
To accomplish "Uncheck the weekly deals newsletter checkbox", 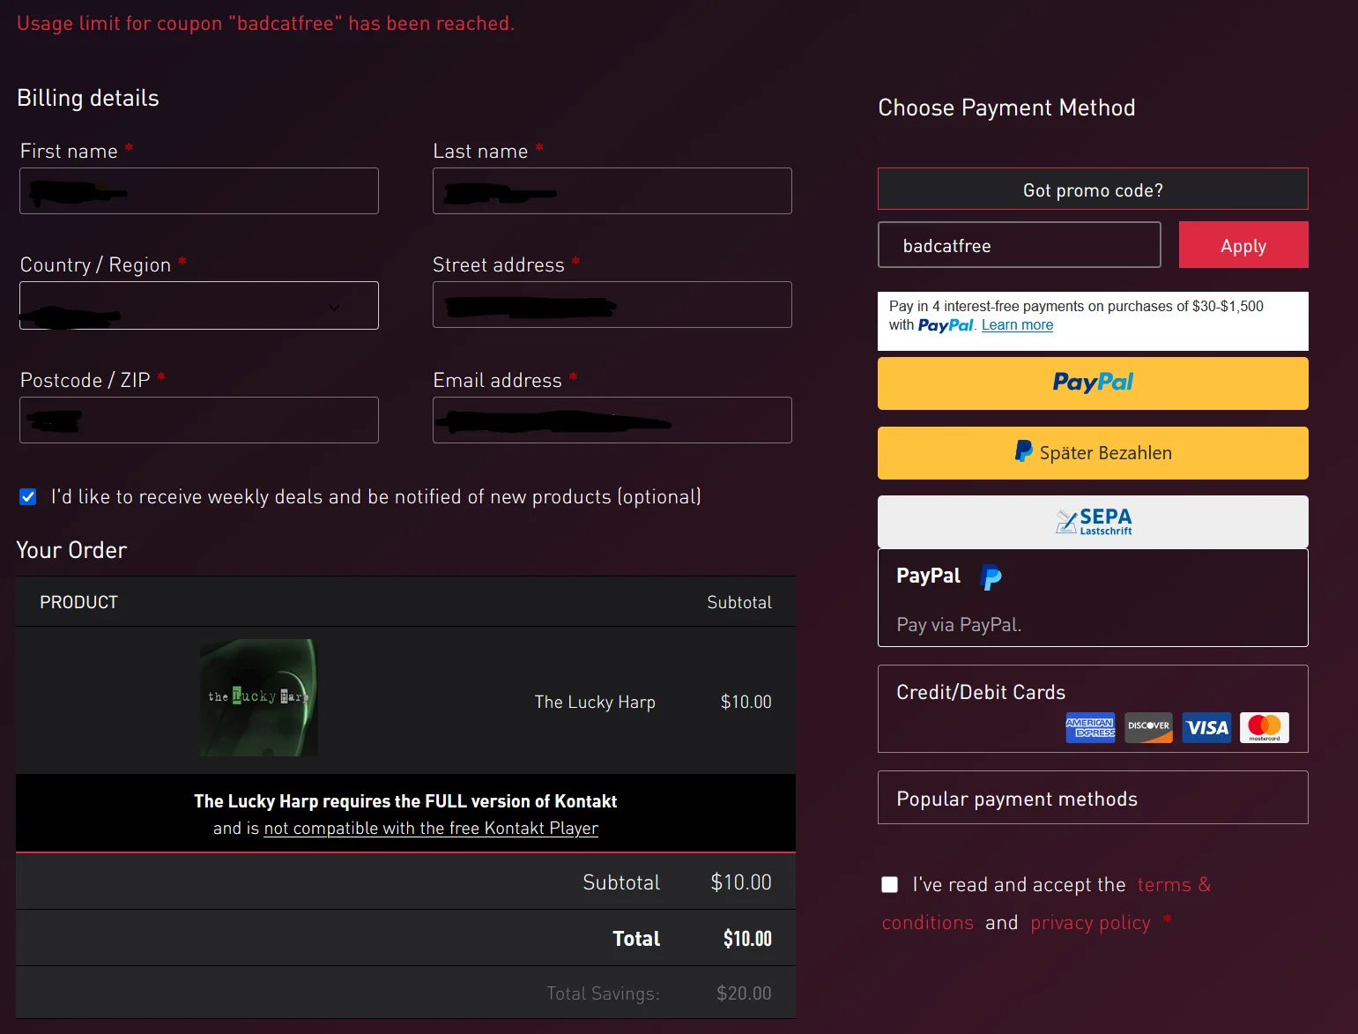I will 28,497.
